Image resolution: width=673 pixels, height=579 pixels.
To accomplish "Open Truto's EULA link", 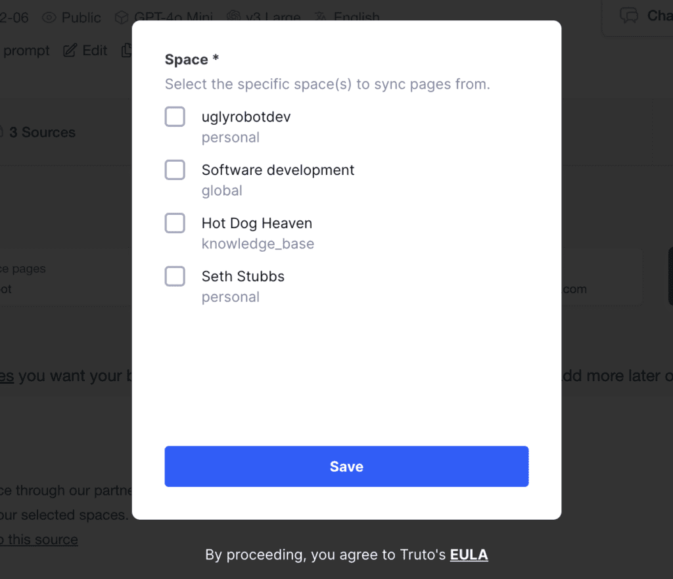I will tap(469, 555).
